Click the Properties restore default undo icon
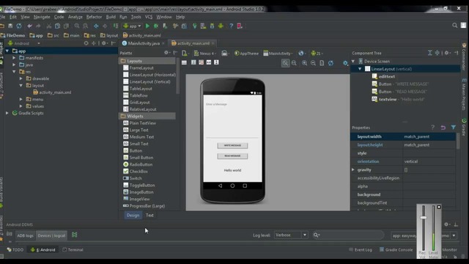Viewport: 469px width, 264px height. pyautogui.click(x=443, y=128)
